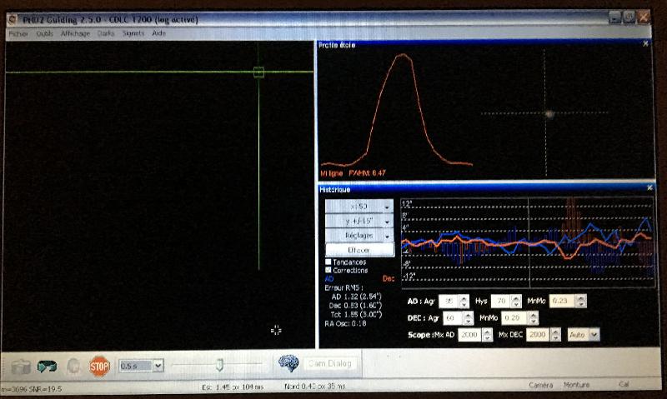Toggle the Corrections checkbox

[x=328, y=270]
